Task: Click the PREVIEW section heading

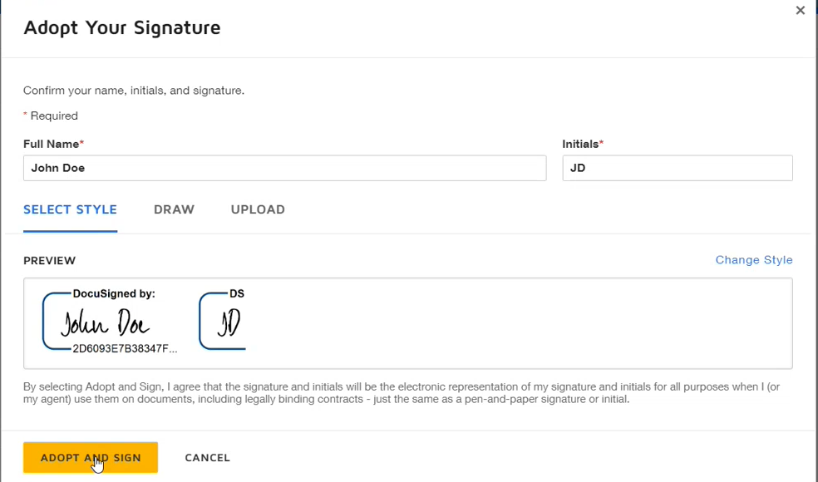Action: coord(49,261)
